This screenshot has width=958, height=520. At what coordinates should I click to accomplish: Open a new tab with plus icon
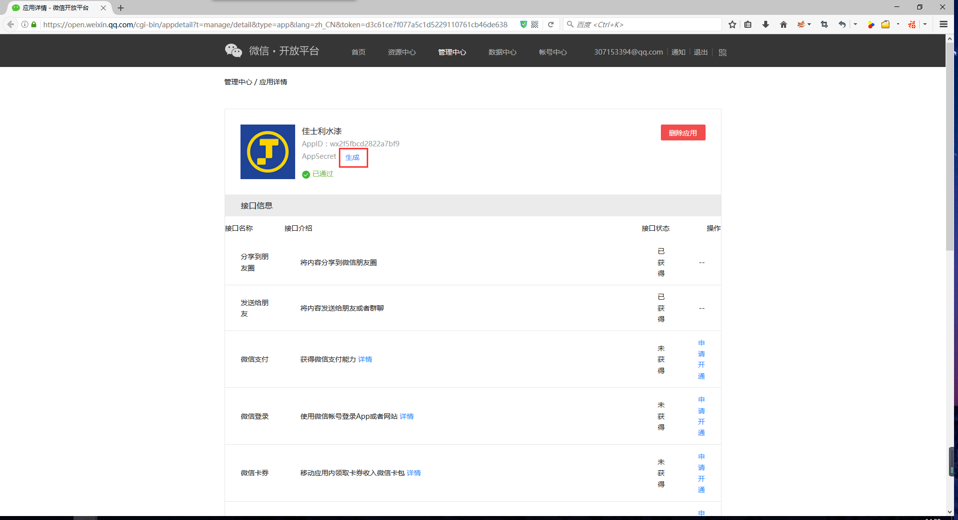pos(121,8)
